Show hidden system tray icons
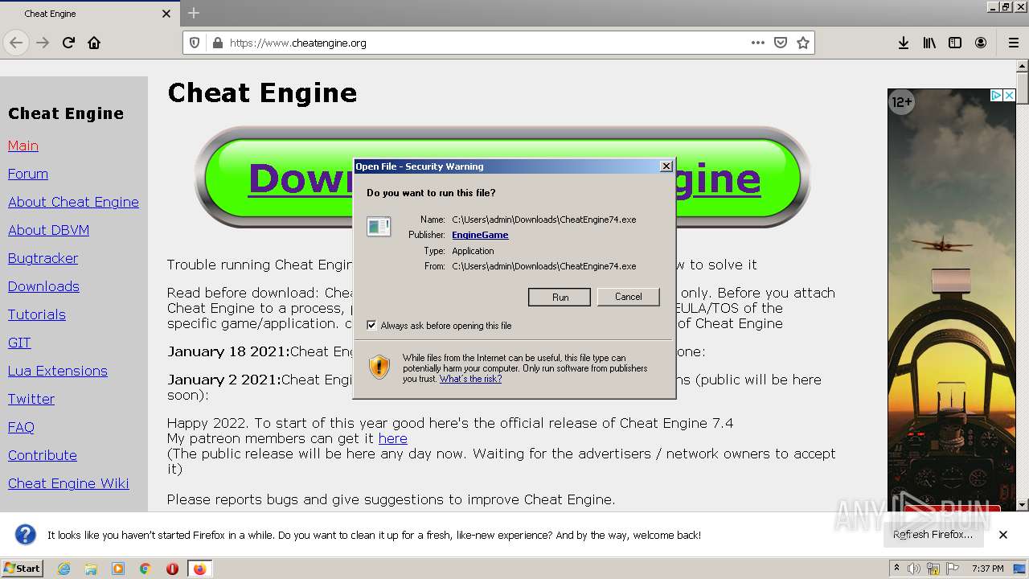This screenshot has width=1029, height=579. [x=896, y=568]
